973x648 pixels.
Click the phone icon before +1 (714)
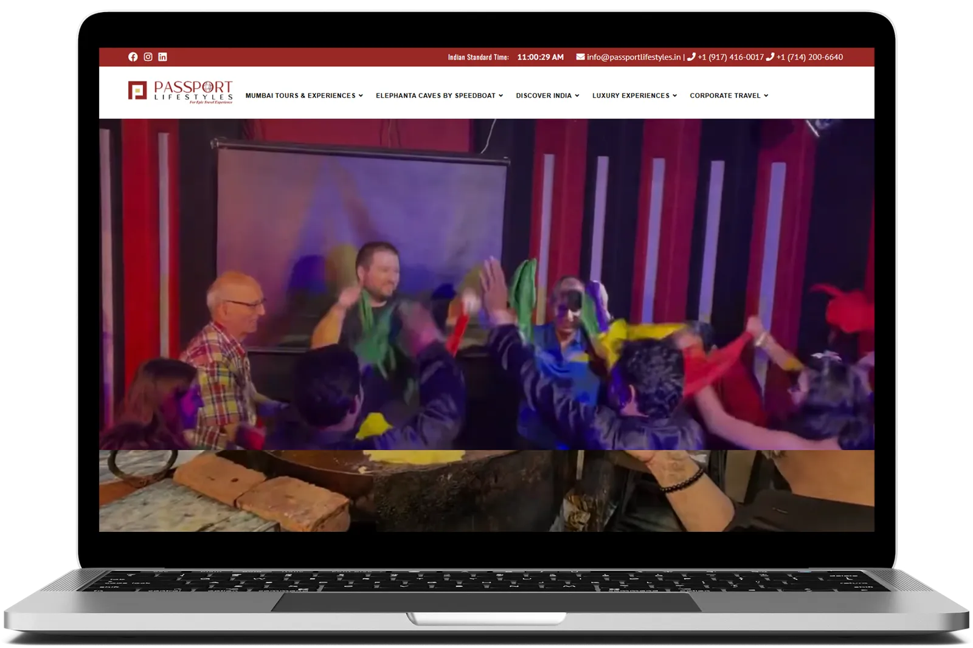(770, 57)
